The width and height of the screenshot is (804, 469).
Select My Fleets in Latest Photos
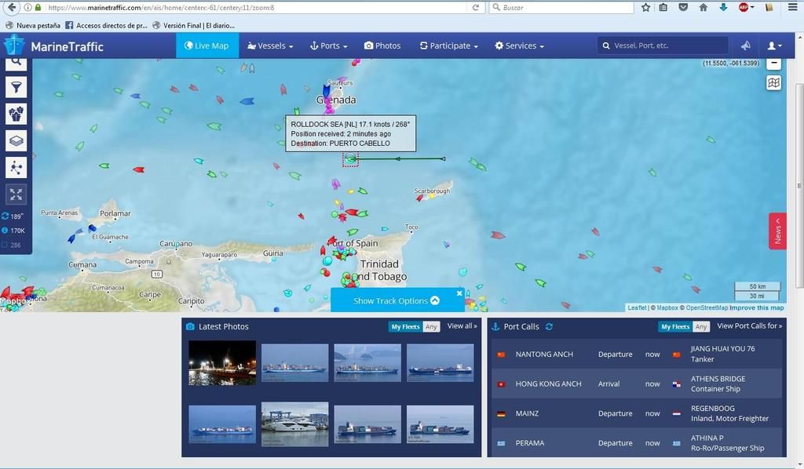pos(406,327)
